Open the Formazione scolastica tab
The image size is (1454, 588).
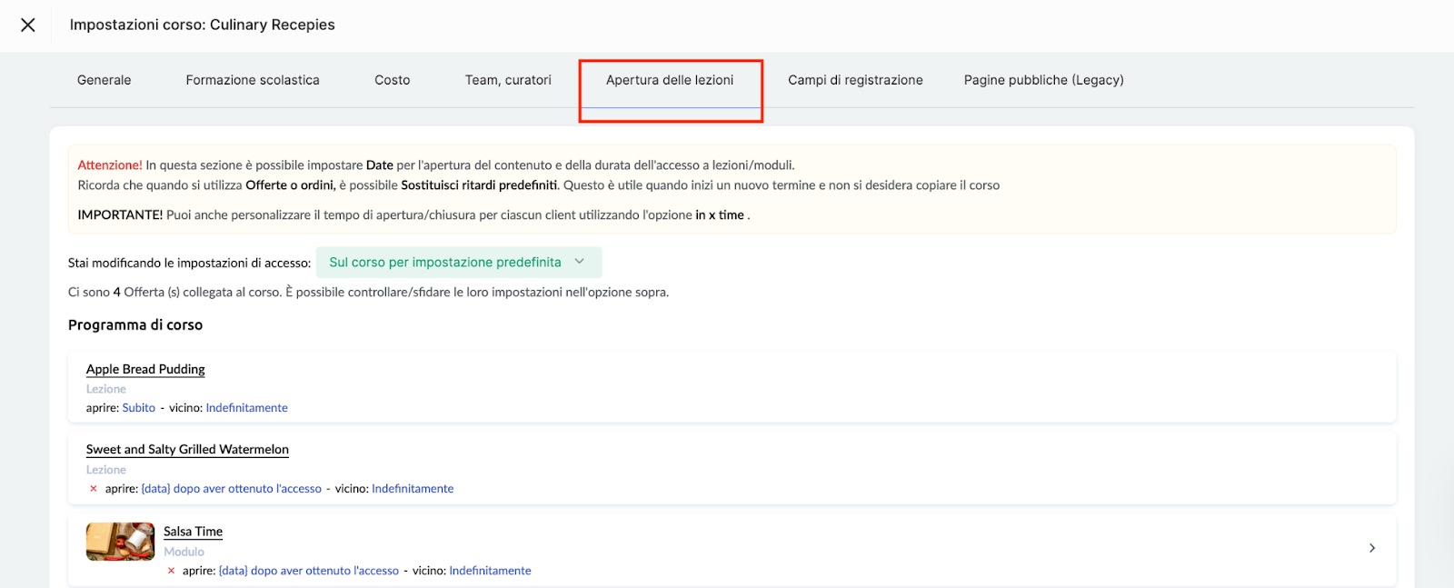coord(253,80)
